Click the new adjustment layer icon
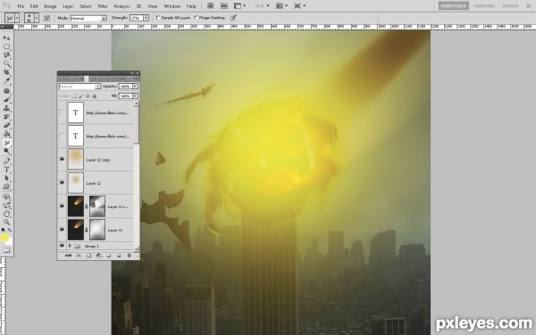The height and width of the screenshot is (335, 536). pyautogui.click(x=99, y=255)
